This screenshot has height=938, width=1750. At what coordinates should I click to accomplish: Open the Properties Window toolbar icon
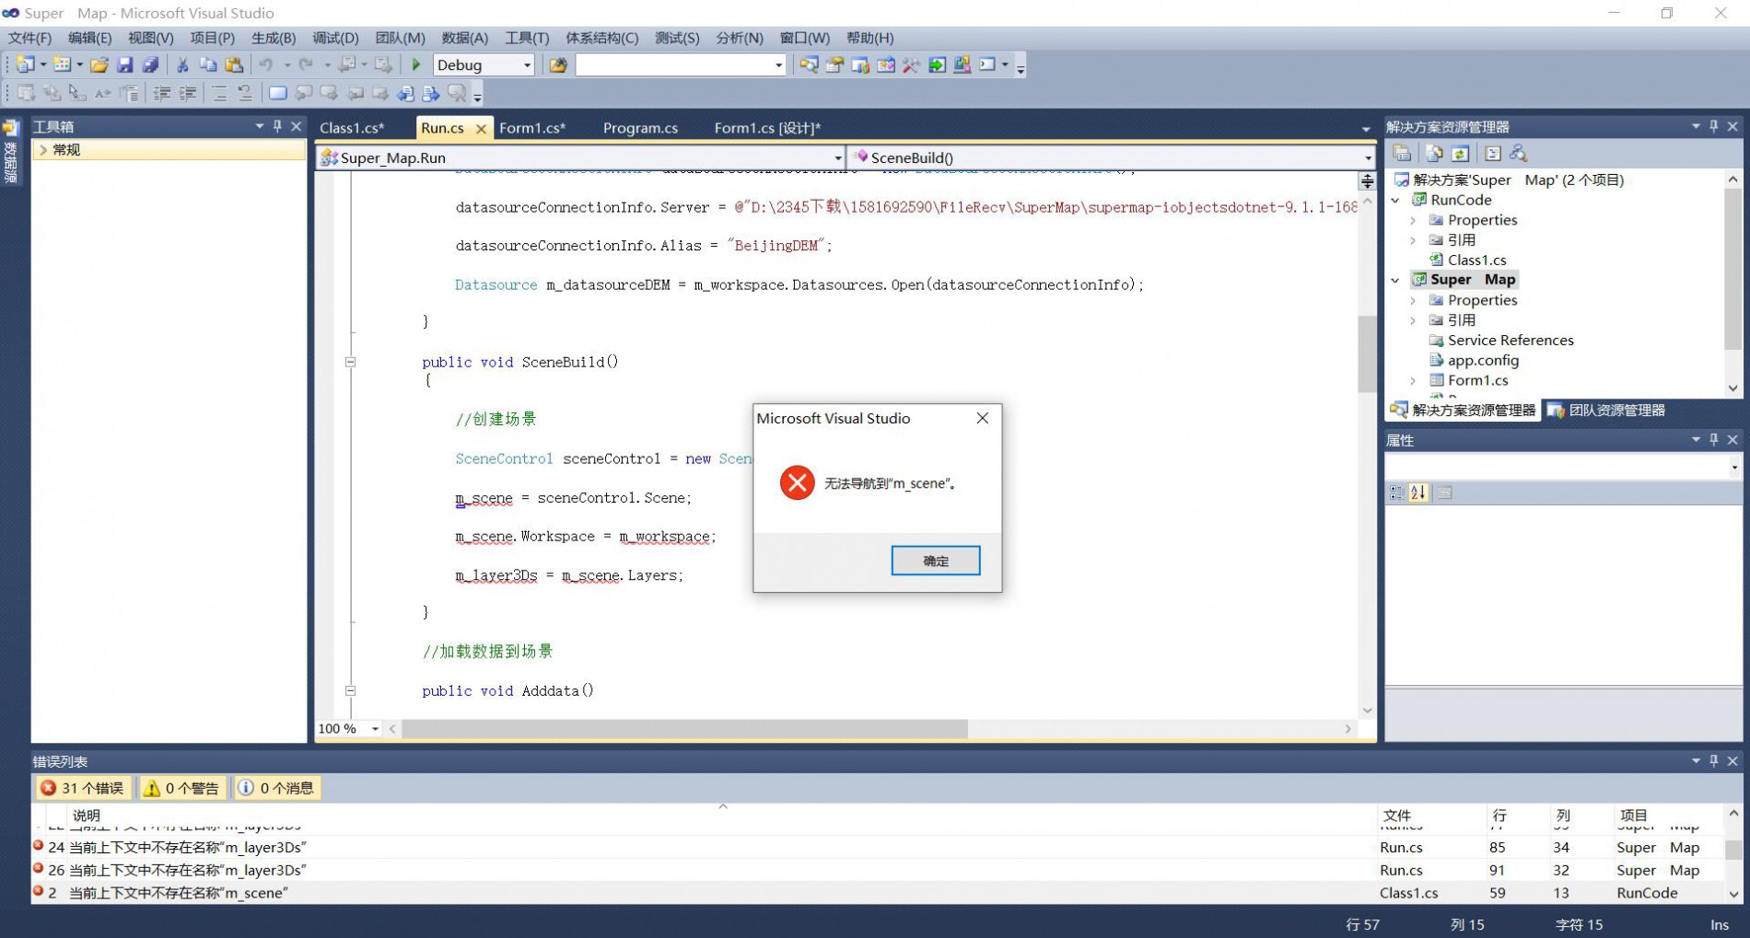(x=834, y=64)
